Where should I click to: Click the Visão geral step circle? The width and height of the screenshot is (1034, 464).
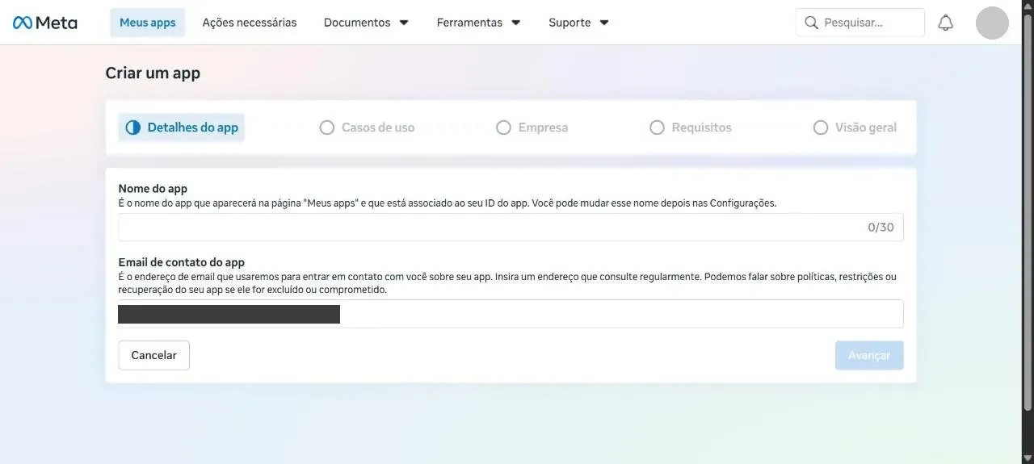[821, 127]
